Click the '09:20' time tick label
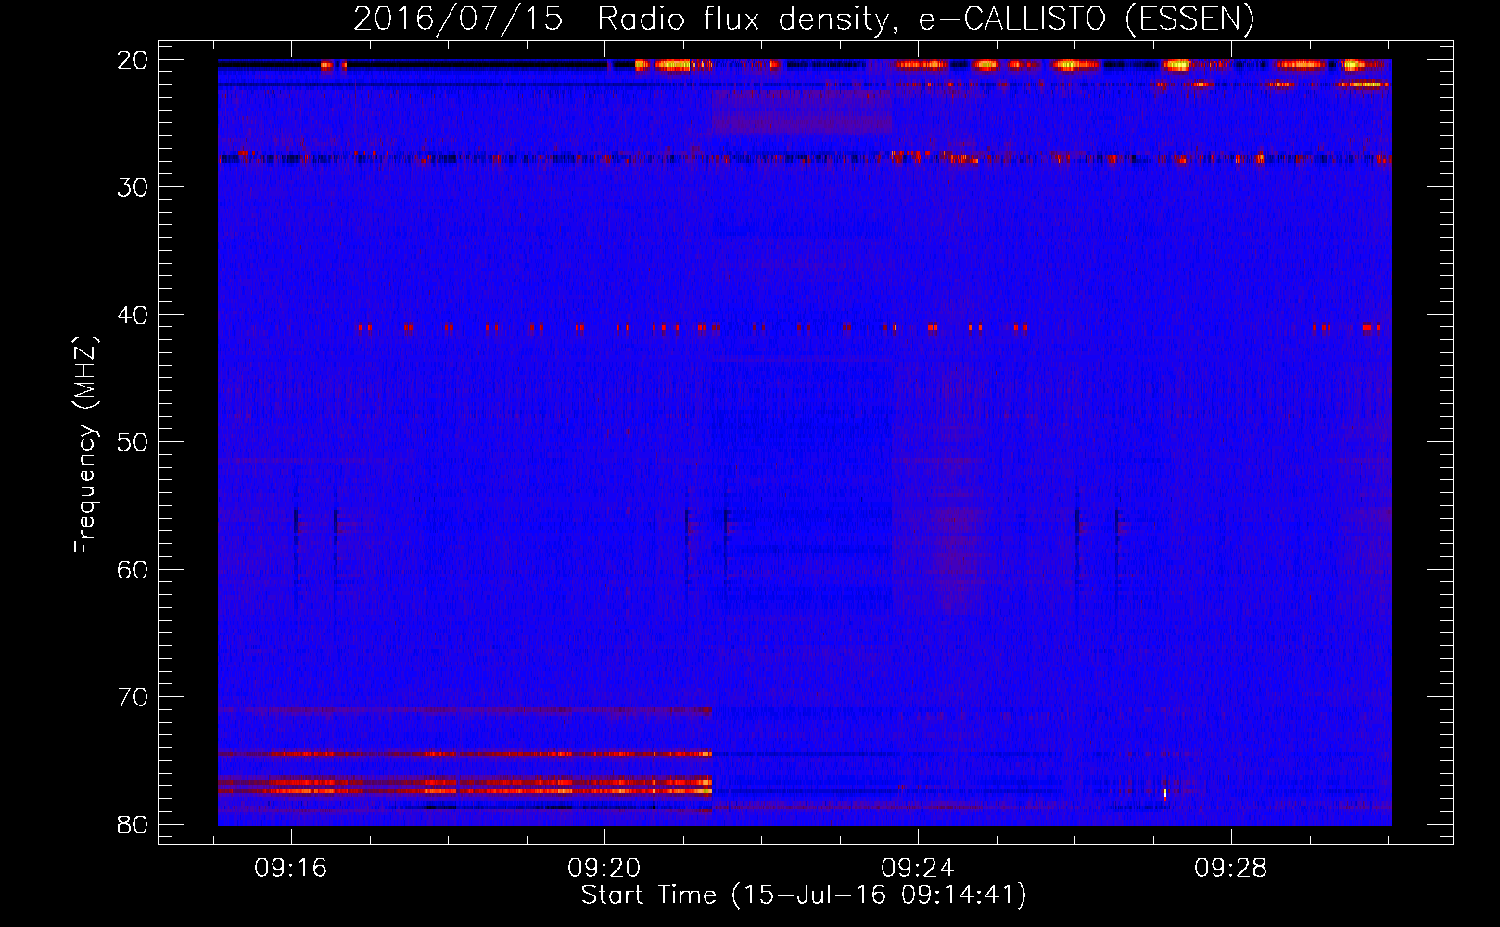Screen dimensions: 1500x927 604,869
